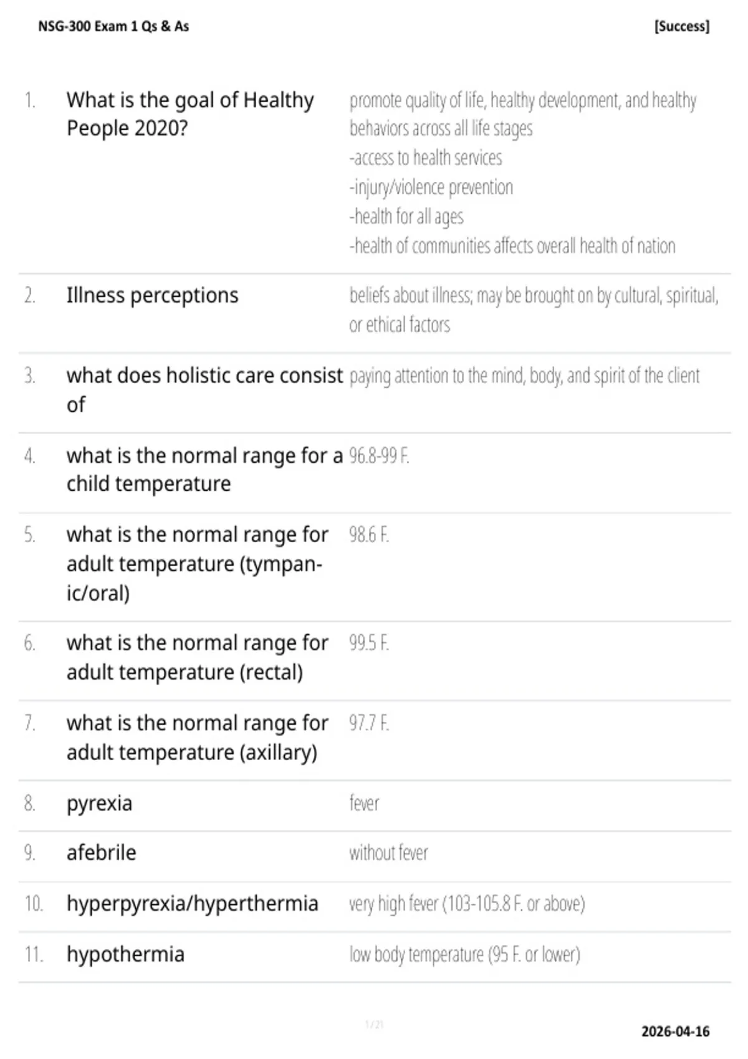748x1059 pixels.
Task: Select the term 'pyrexia'
Action: (100, 804)
